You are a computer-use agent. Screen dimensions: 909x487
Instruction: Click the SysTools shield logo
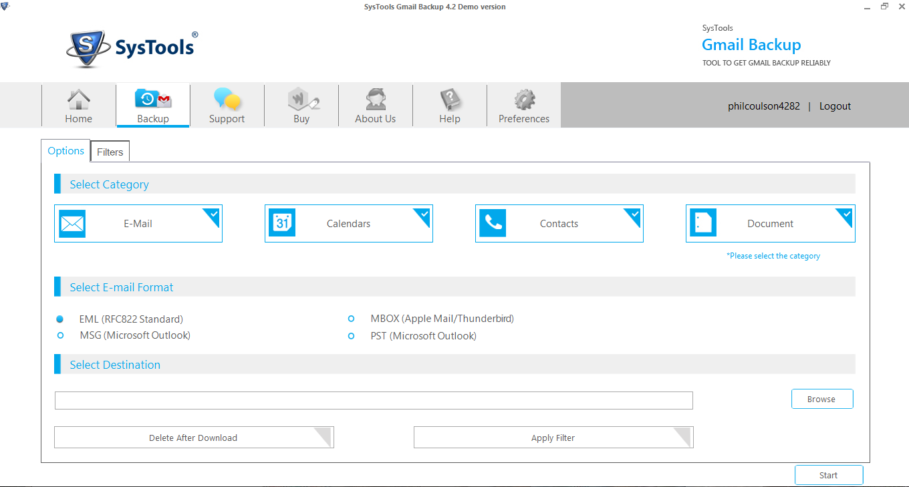pyautogui.click(x=87, y=48)
